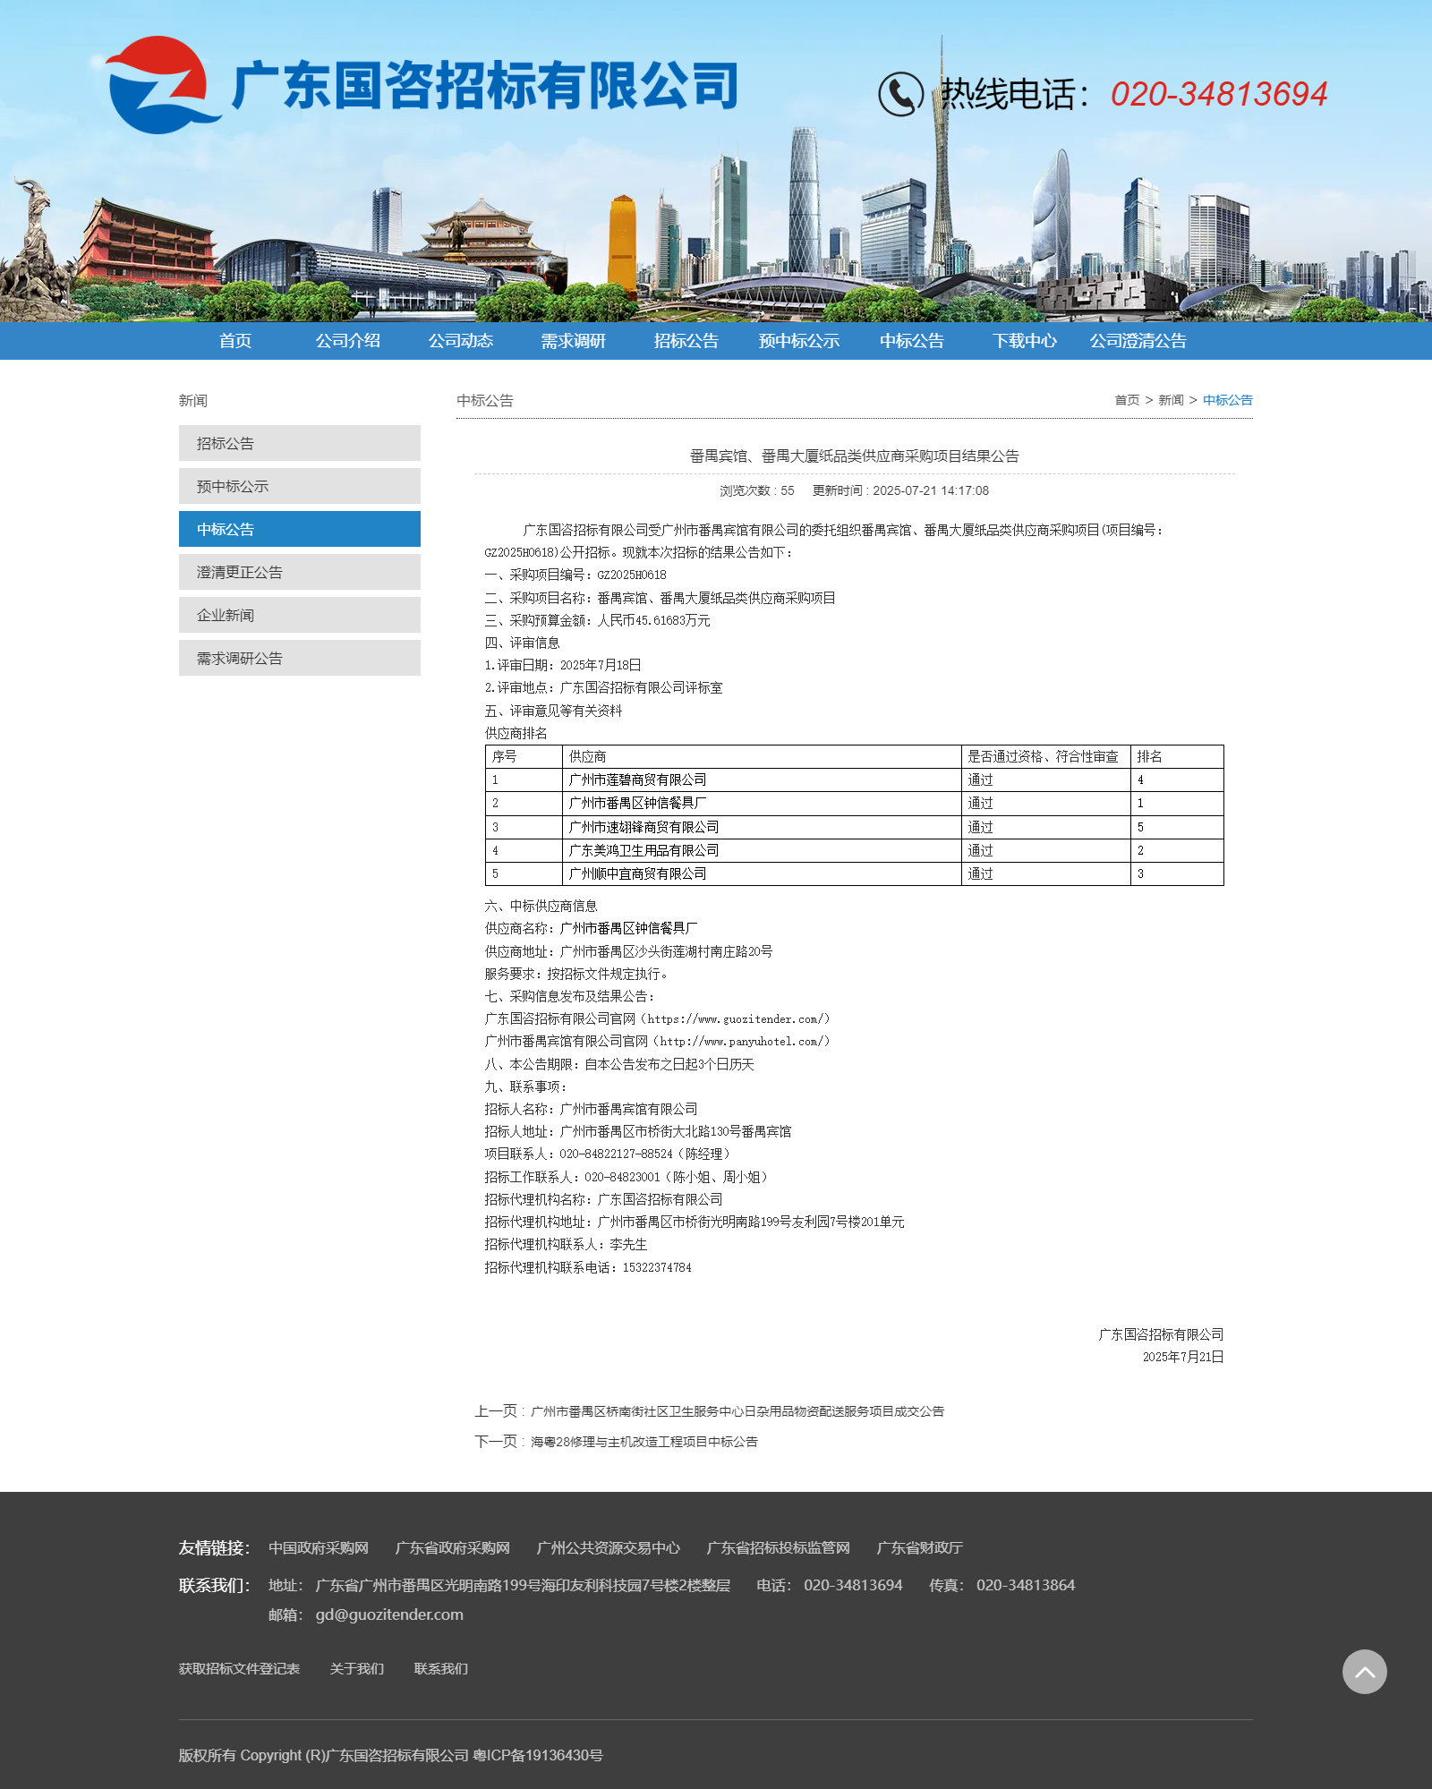Image resolution: width=1432 pixels, height=1789 pixels.
Task: Open 公司介绍 in the navigation bar
Action: [x=348, y=341]
